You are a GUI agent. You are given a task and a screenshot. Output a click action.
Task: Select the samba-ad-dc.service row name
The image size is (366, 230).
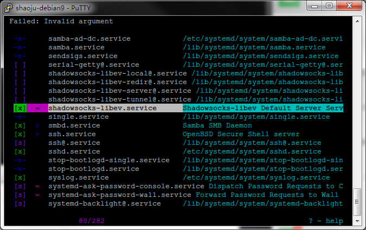coord(89,39)
